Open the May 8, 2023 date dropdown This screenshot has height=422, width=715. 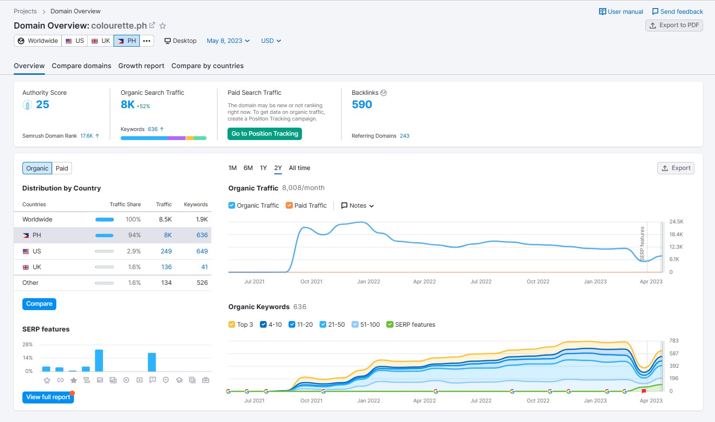click(228, 41)
